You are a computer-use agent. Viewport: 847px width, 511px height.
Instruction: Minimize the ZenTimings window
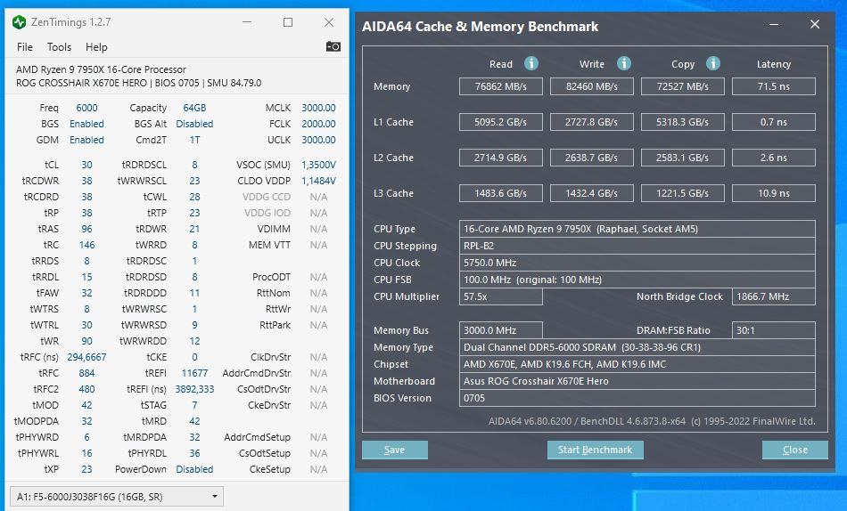point(247,22)
